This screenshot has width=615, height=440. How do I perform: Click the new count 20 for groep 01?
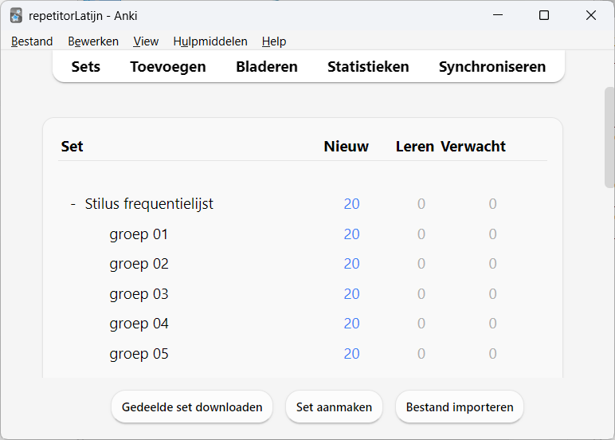point(351,234)
